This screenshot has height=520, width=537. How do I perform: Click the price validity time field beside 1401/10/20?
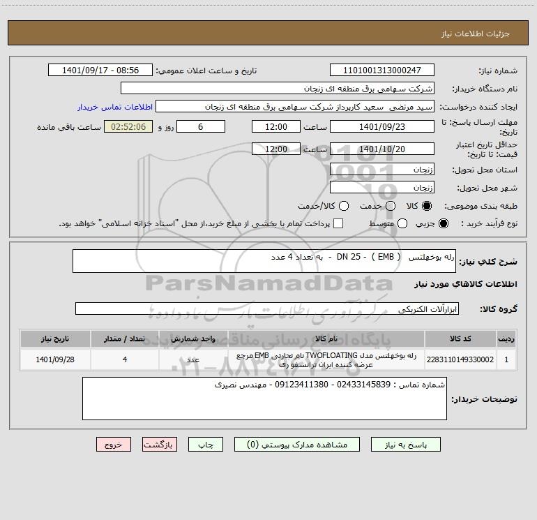click(x=276, y=149)
